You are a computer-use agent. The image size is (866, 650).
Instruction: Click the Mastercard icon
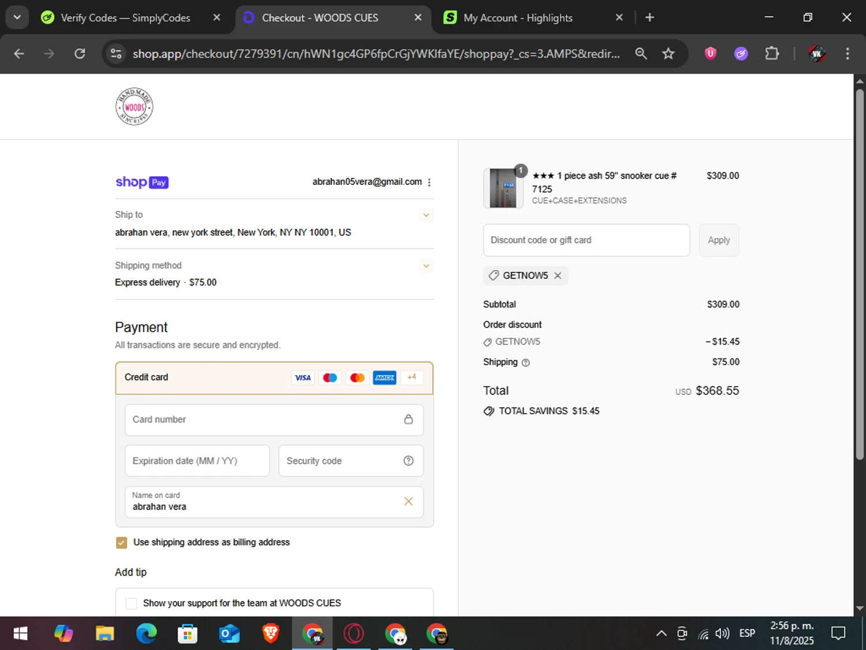[x=357, y=378]
